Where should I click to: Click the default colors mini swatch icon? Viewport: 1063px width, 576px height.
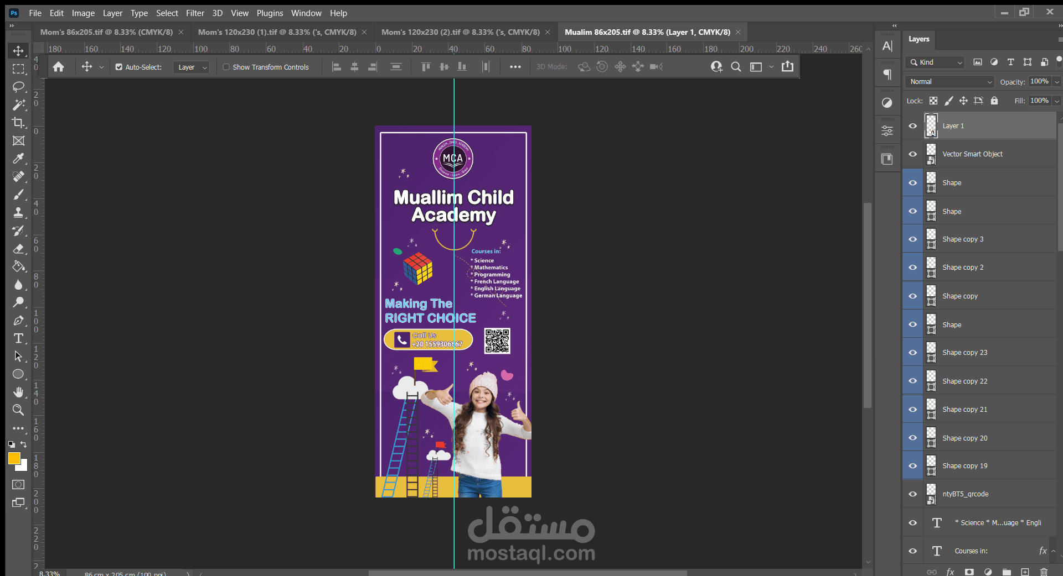pos(12,444)
